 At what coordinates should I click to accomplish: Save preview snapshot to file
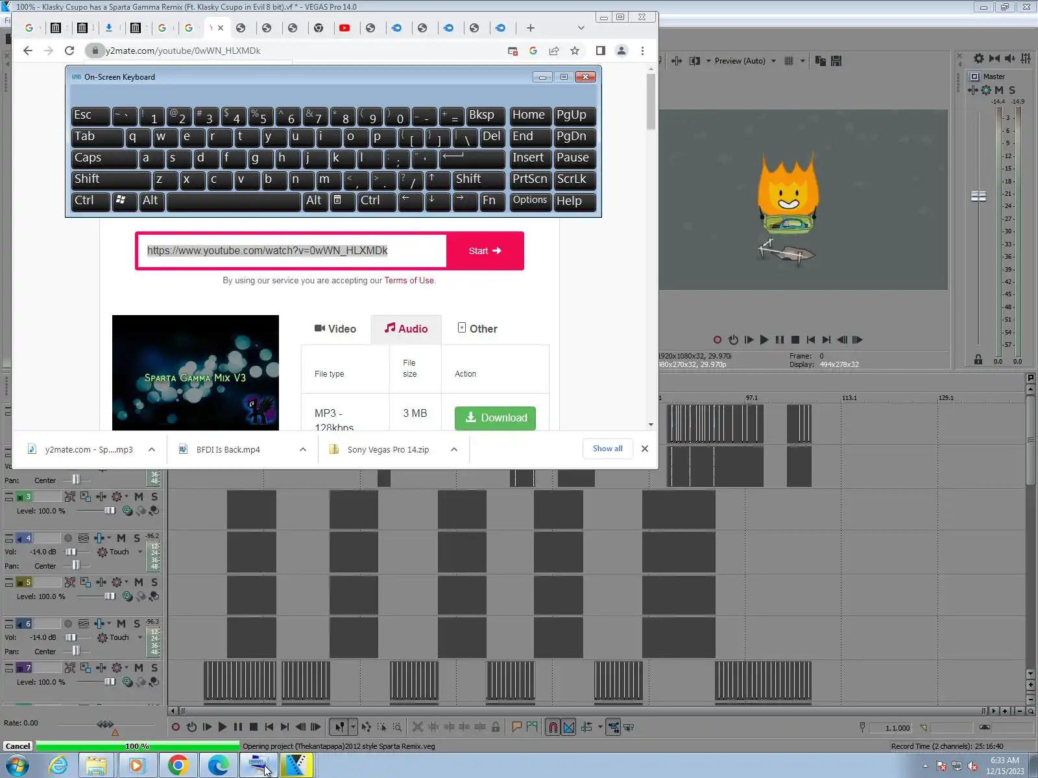tap(836, 61)
